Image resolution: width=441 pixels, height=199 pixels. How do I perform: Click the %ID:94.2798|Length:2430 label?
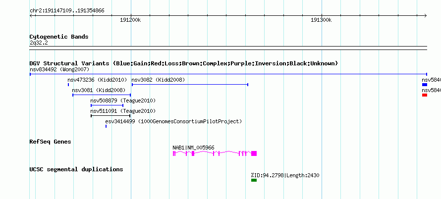tap(285, 175)
